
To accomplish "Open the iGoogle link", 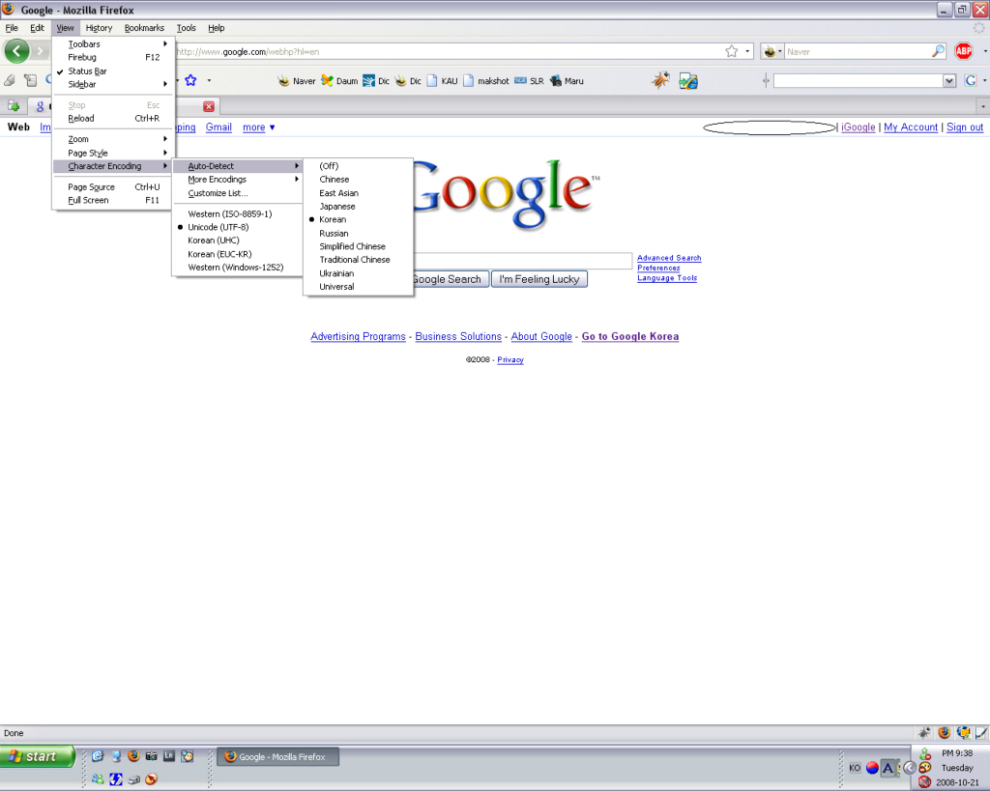I will (x=859, y=127).
